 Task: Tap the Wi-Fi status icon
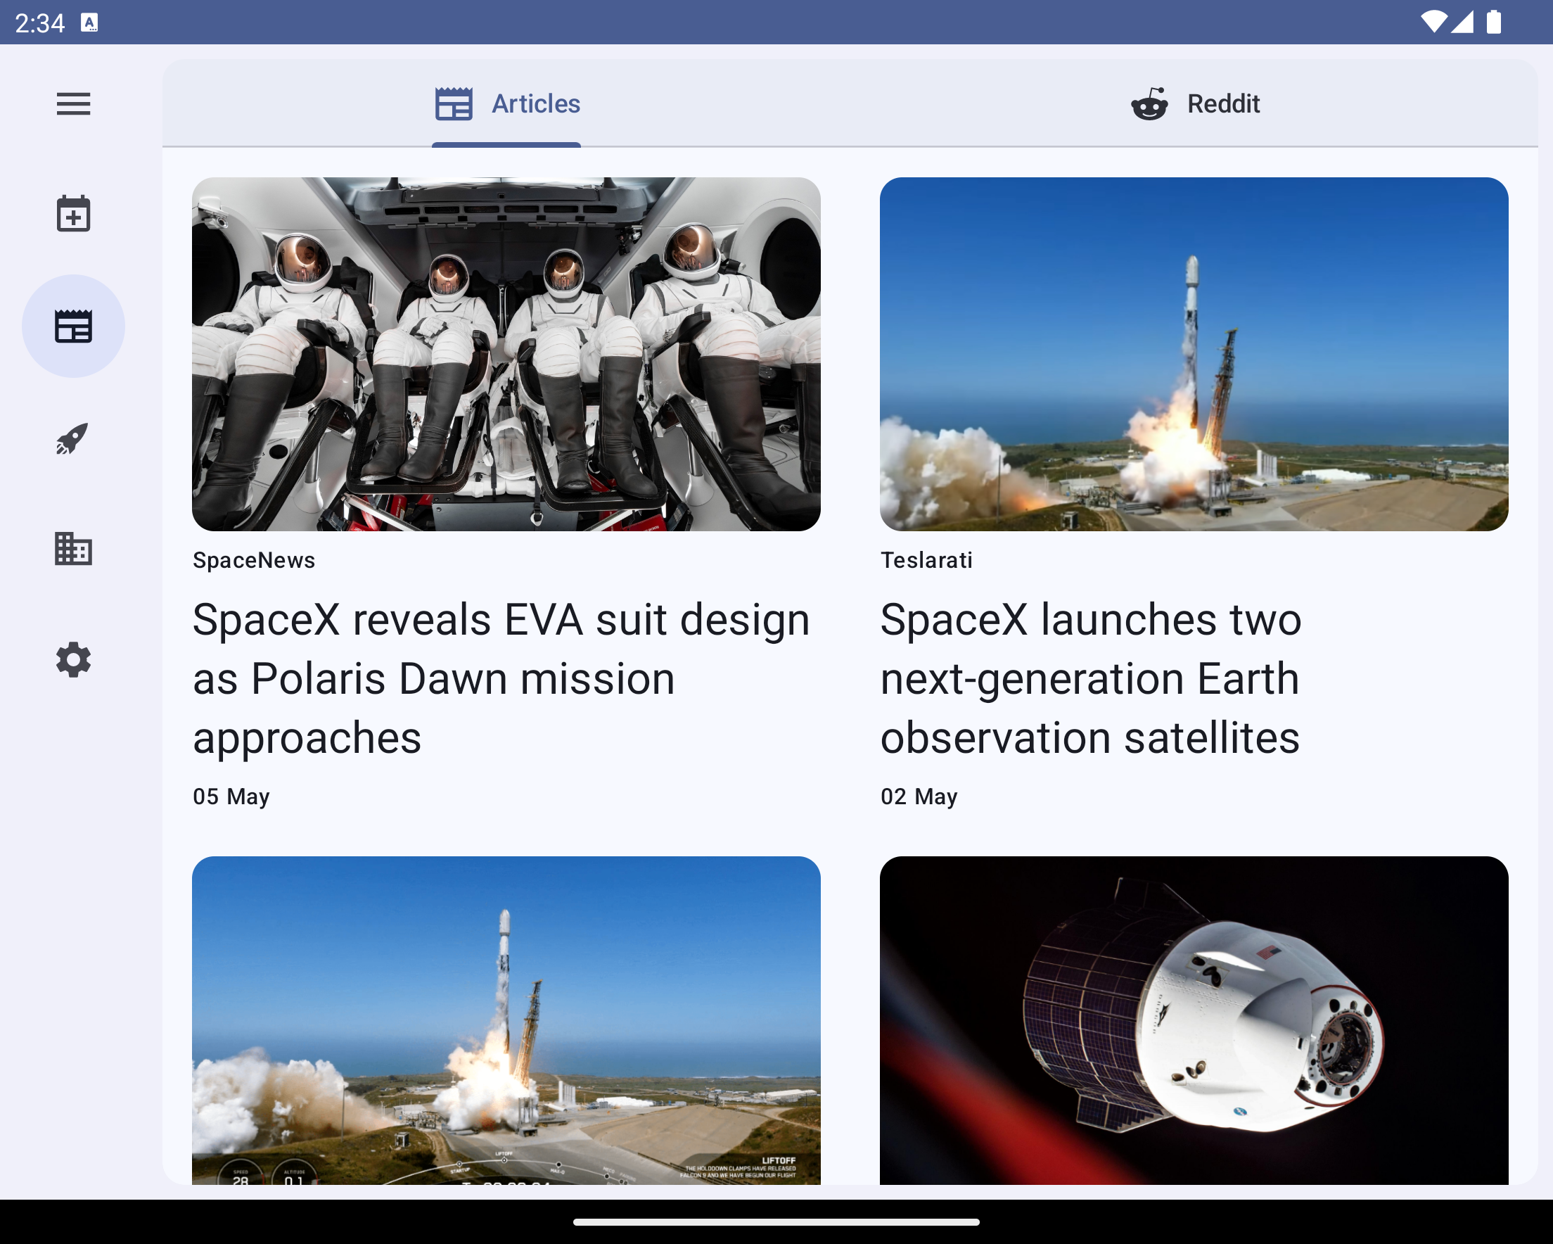[1433, 23]
